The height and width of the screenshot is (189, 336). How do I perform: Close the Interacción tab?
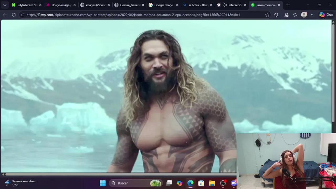click(245, 5)
